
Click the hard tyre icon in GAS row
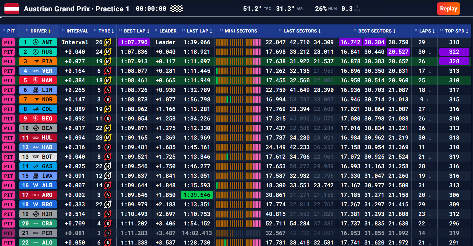[108, 166]
